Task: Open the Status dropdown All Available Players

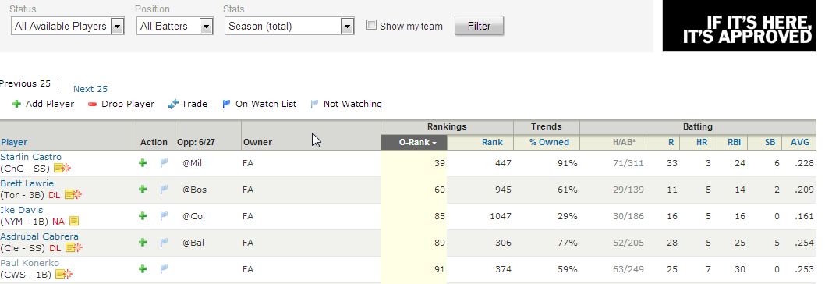Action: coord(67,26)
